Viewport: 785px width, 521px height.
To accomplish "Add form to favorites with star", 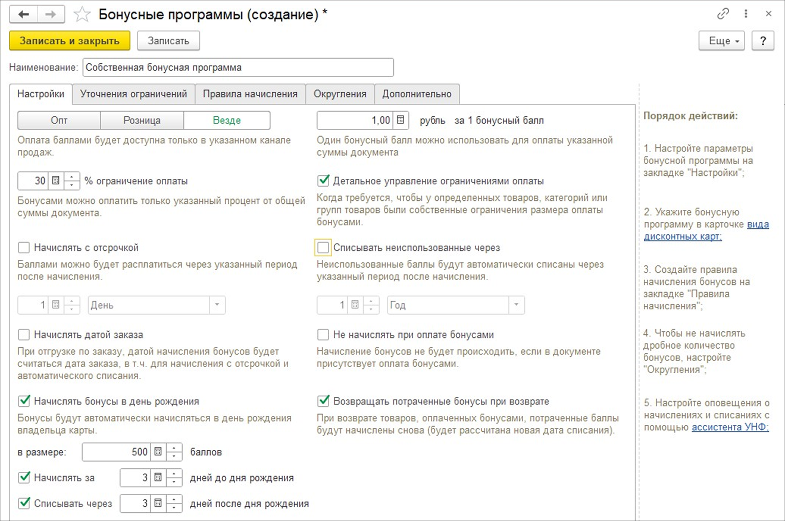I will [82, 15].
